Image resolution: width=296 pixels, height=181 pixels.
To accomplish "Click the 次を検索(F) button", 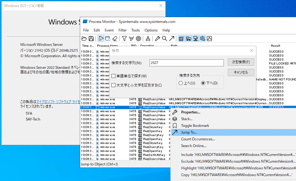I will click(241, 62).
